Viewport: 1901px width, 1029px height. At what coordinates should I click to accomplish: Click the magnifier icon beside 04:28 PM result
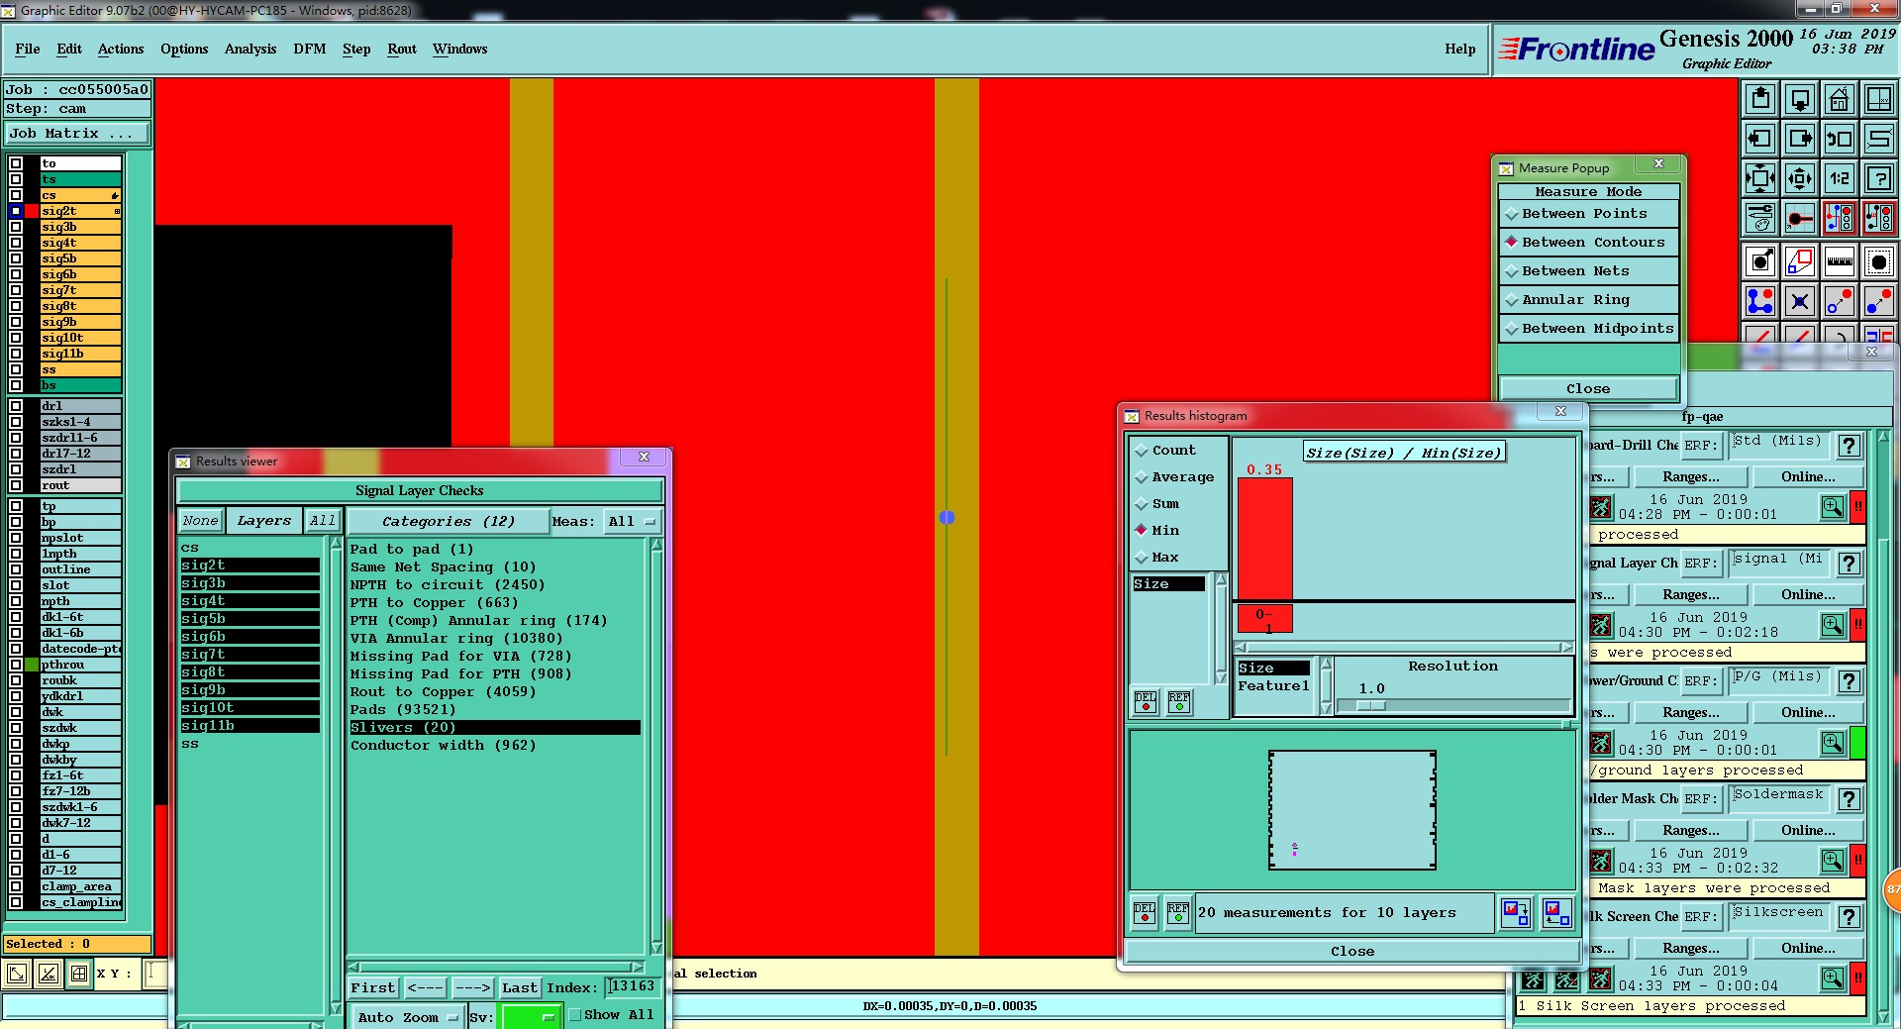(1833, 507)
